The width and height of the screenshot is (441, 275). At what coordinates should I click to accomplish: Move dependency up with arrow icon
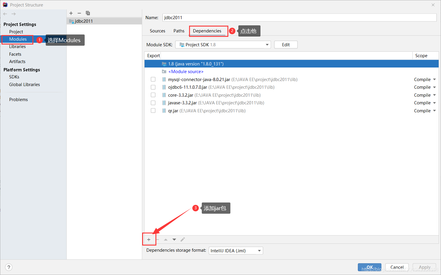click(166, 240)
